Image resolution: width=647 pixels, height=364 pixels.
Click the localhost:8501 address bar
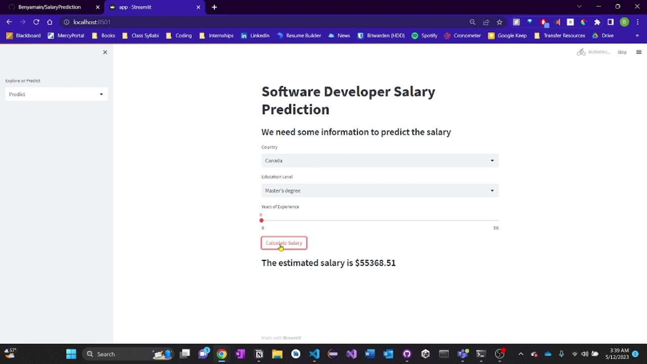click(x=263, y=22)
